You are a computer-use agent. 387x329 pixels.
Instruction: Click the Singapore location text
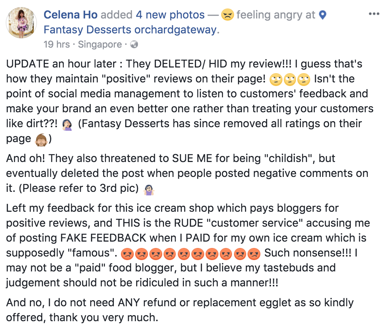click(x=100, y=45)
